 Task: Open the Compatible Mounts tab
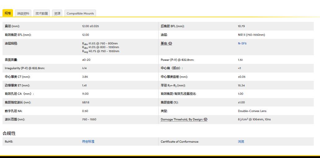(80, 13)
